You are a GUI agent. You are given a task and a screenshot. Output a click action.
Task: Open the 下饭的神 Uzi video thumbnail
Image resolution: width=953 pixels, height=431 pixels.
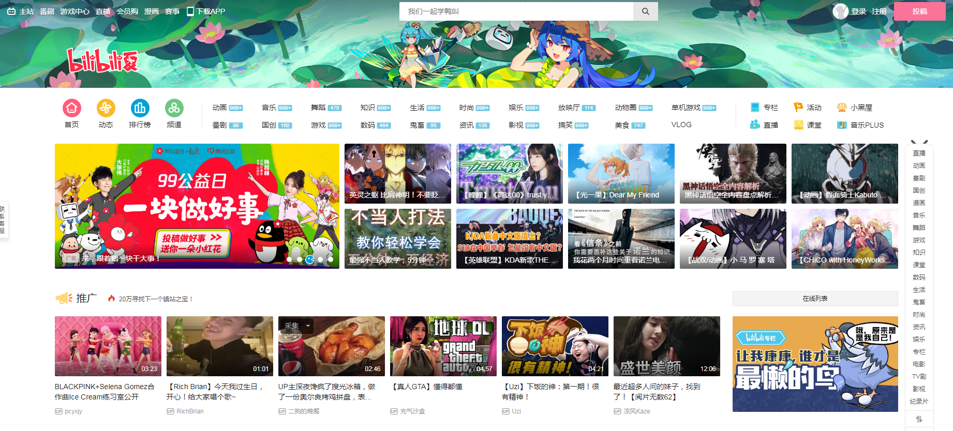[555, 346]
